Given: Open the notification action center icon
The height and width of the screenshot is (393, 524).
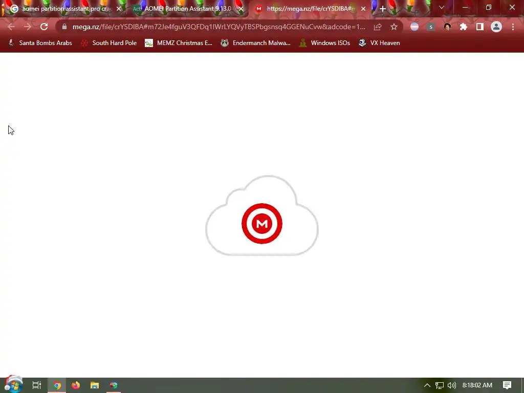Looking at the screenshot, I should tap(507, 385).
